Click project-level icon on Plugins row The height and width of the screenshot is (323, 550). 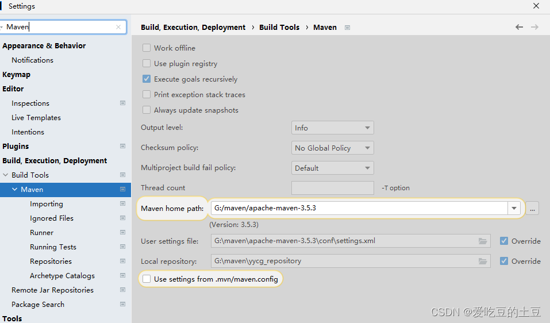tap(123, 146)
